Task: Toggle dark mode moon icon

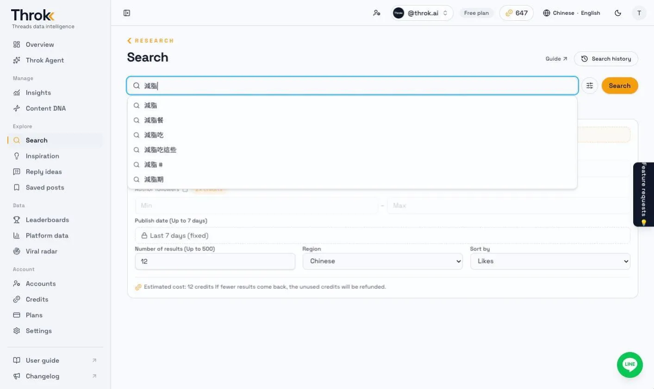Action: (618, 13)
